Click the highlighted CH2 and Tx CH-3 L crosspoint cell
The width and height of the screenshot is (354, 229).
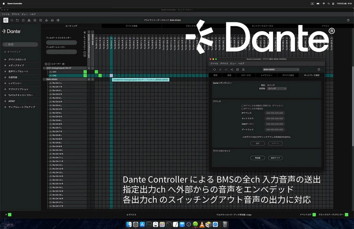(x=111, y=75)
